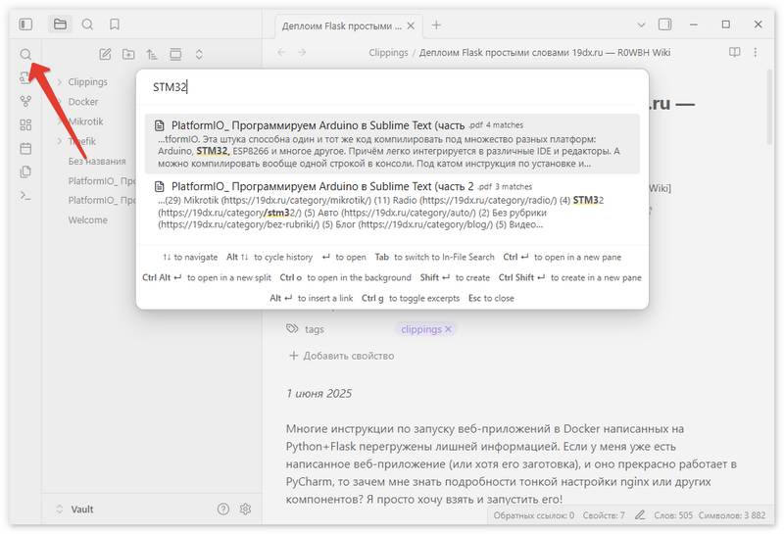Open the file explorer folder tab
This screenshot has width=784, height=534.
[60, 24]
